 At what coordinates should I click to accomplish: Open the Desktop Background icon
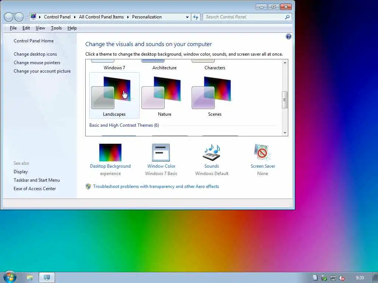coord(110,152)
